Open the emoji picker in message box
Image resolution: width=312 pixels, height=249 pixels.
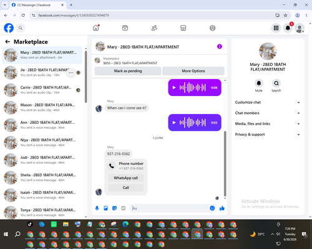click(212, 208)
